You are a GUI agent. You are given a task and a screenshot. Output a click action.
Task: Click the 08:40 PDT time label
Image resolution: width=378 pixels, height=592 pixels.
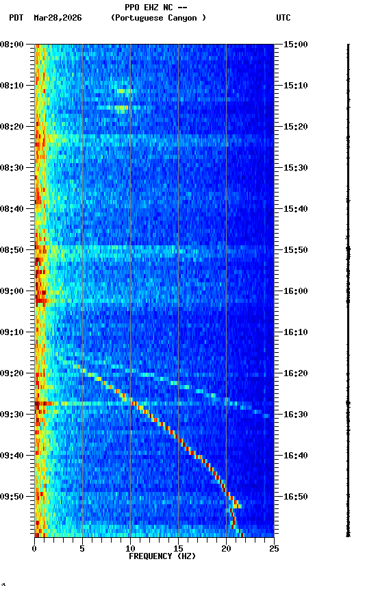(12, 209)
